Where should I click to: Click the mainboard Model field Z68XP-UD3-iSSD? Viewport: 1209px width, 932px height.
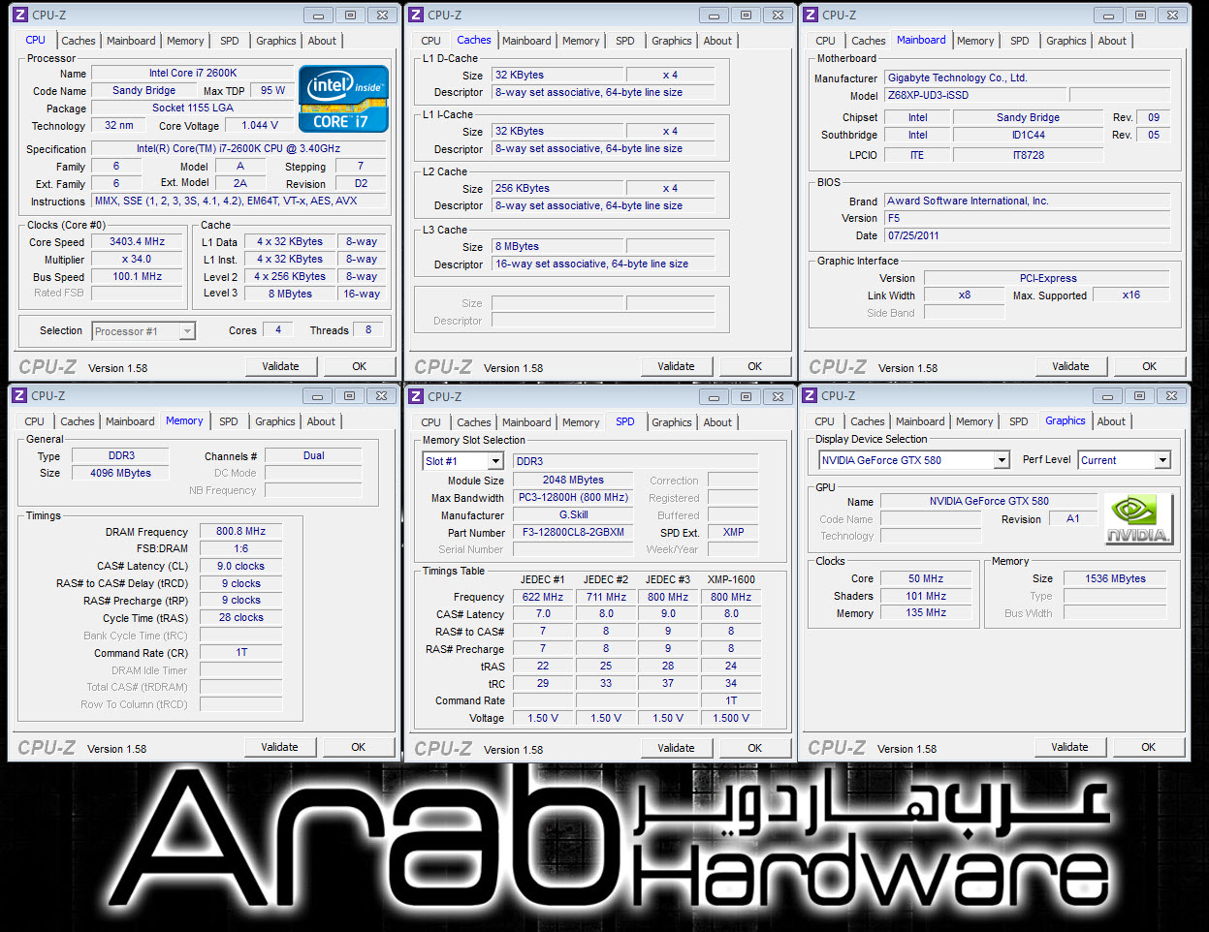click(x=974, y=95)
